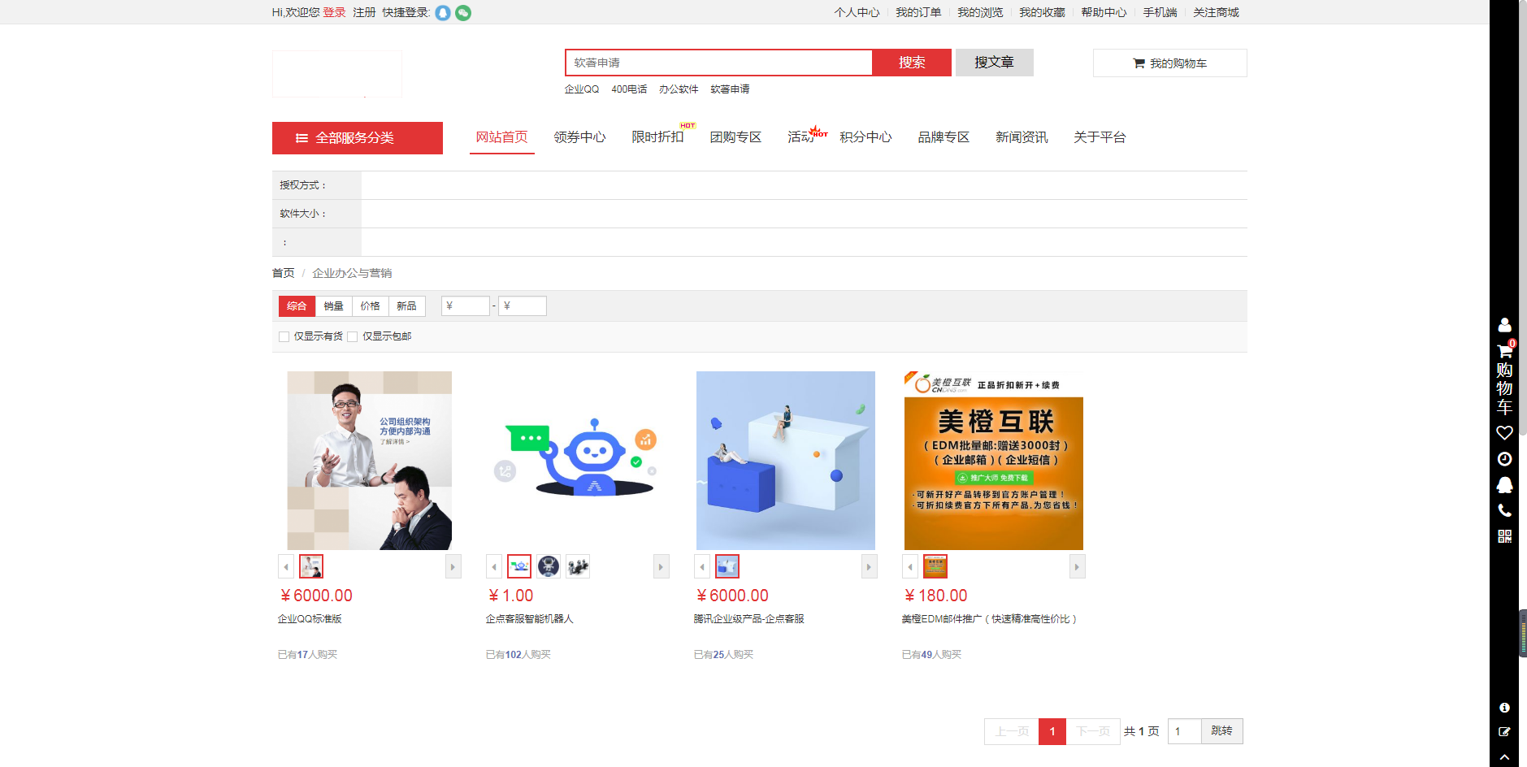Click QQ penguin contact icon in sidebar
This screenshot has width=1527, height=767.
[x=1504, y=485]
